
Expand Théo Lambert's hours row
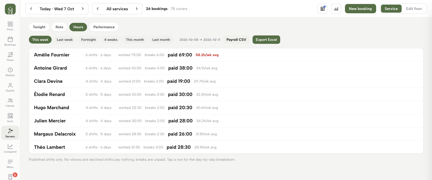click(226, 147)
